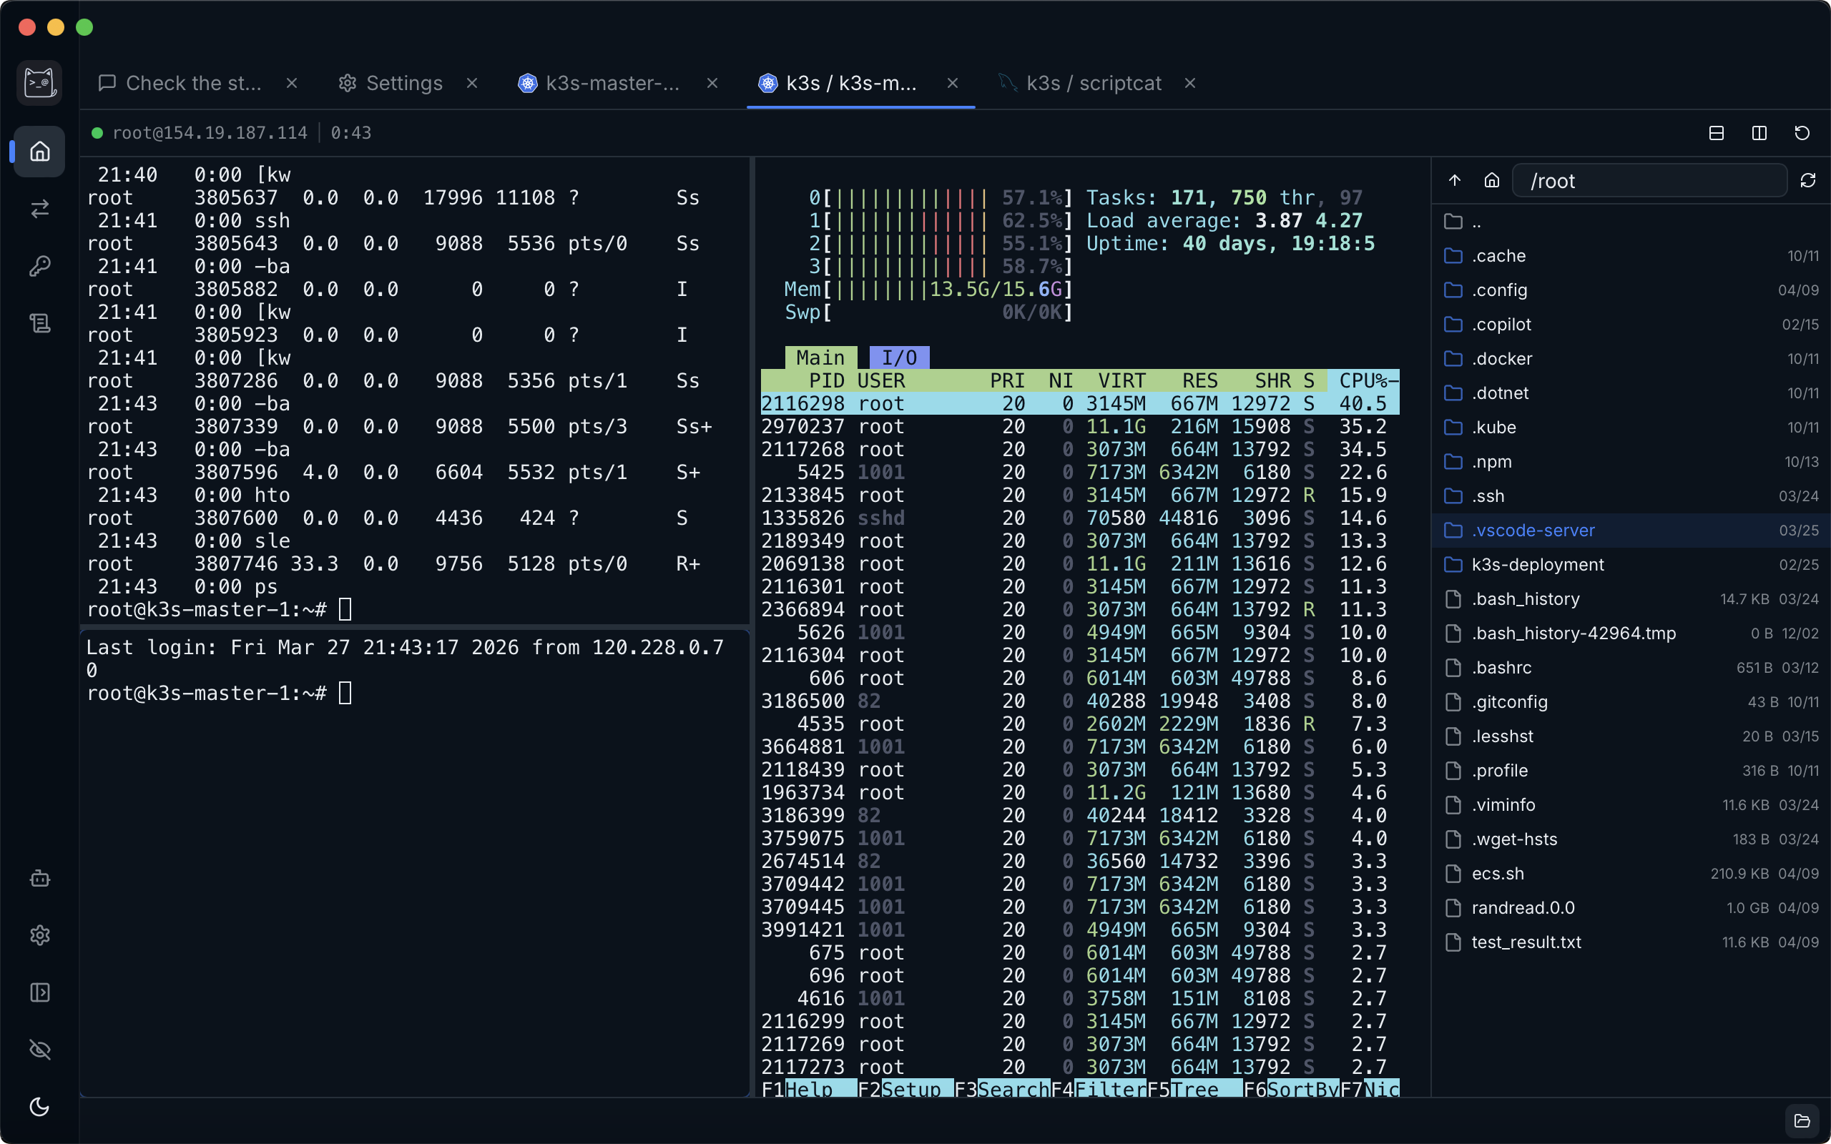
Task: Open the transfer arrows icon in sidebar
Action: coord(39,209)
